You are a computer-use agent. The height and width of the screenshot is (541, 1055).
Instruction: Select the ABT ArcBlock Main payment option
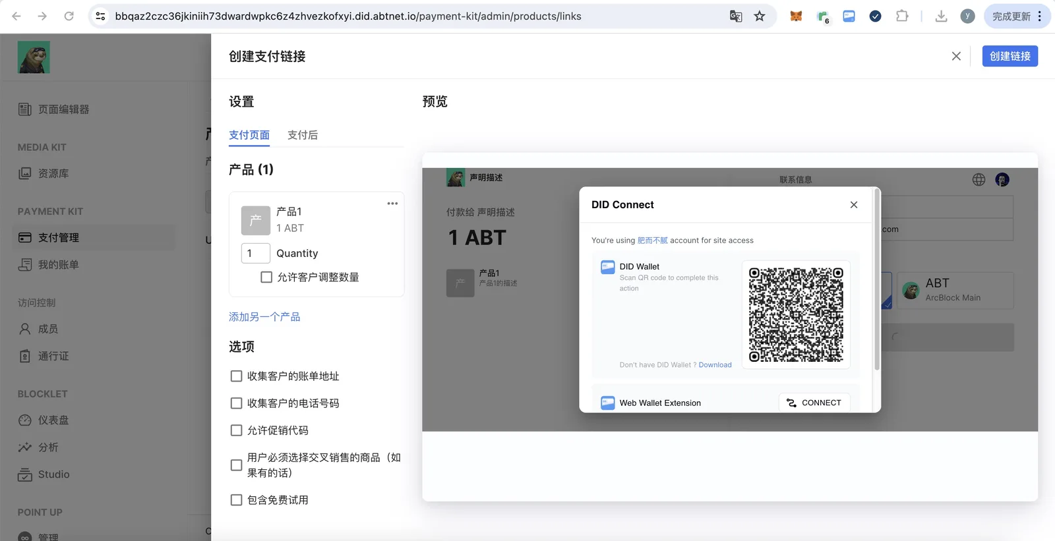click(955, 290)
